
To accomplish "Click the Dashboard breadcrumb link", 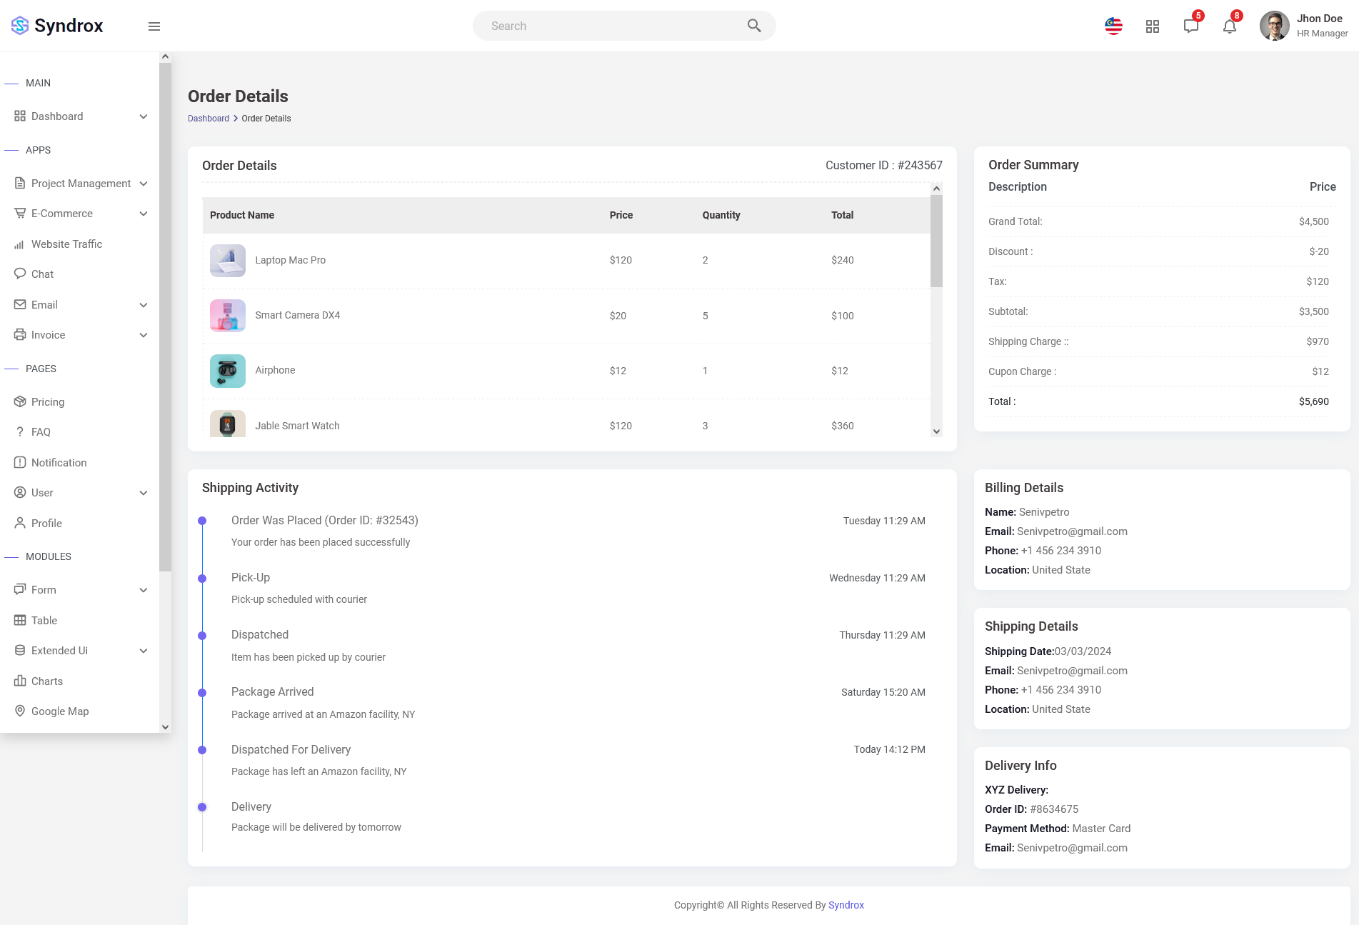I will (x=209, y=119).
